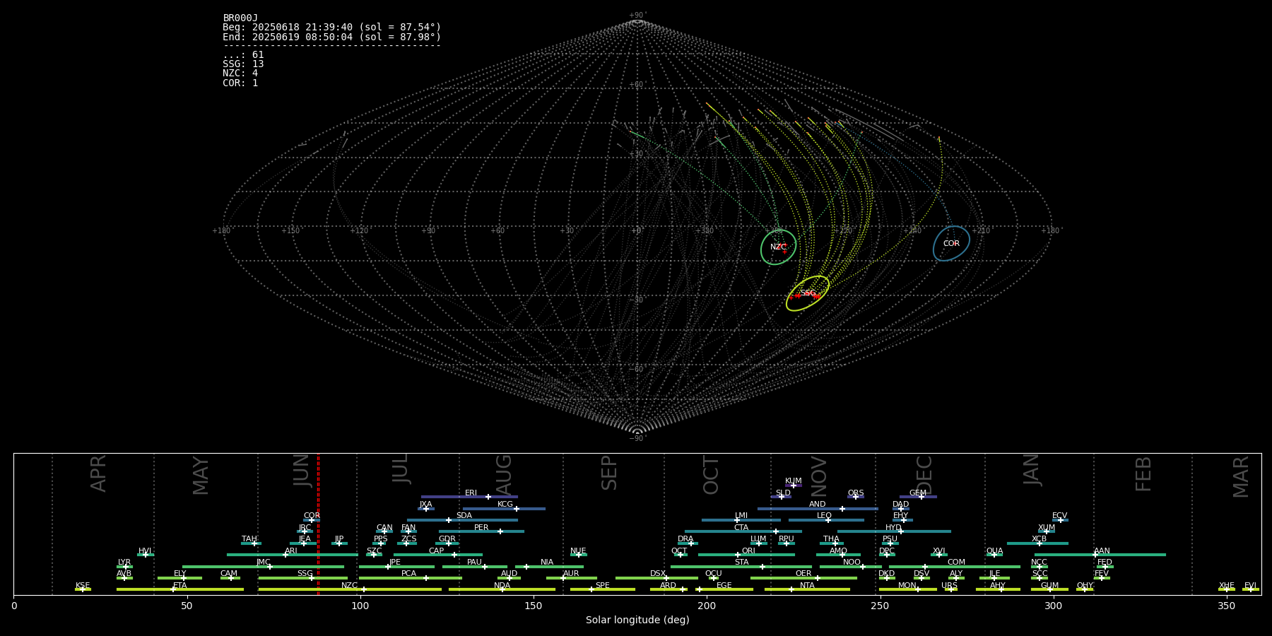Image resolution: width=1272 pixels, height=636 pixels.
Task: Click the MAY month label
Action: 201,476
